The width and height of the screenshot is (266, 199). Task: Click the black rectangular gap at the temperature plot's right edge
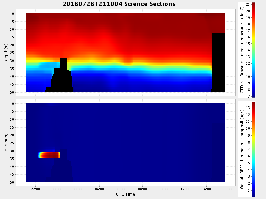click(x=218, y=62)
